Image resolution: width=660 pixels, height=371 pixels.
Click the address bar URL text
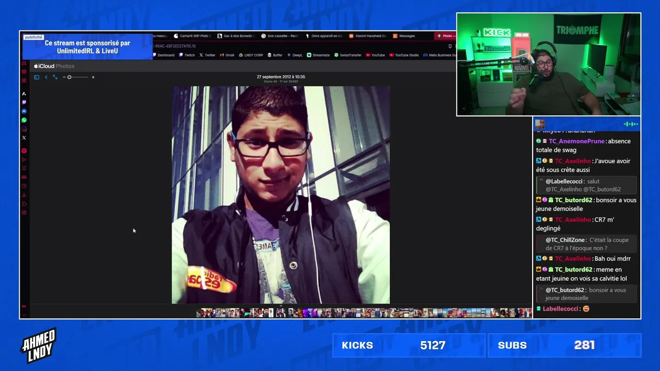(x=174, y=46)
